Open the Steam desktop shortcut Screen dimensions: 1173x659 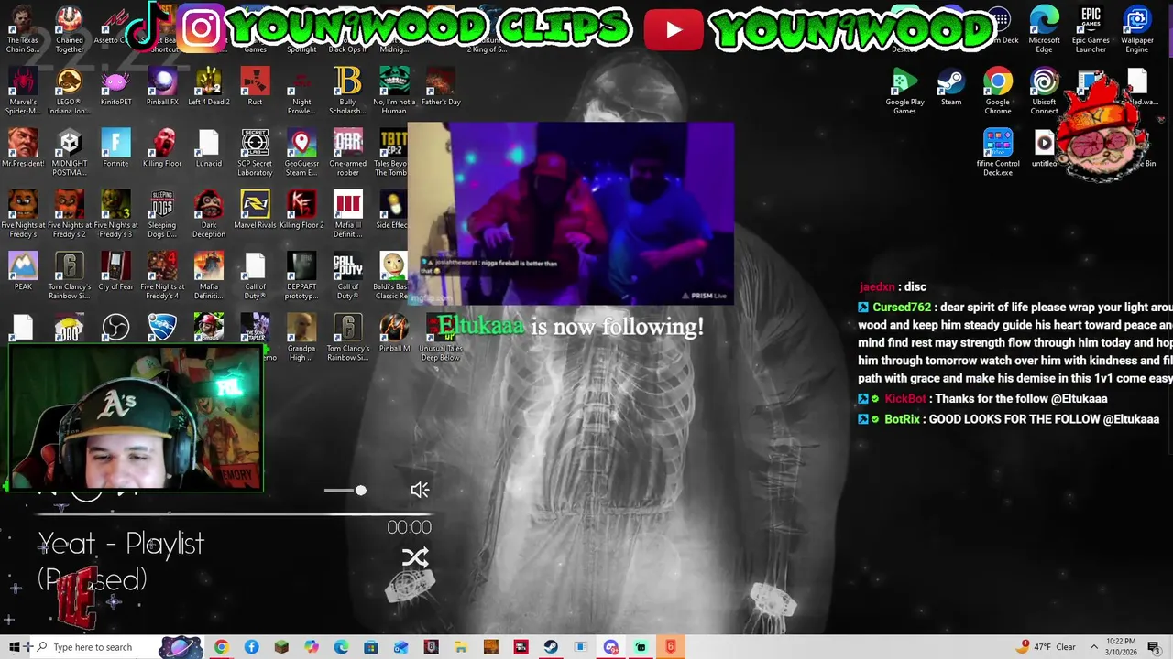951,88
